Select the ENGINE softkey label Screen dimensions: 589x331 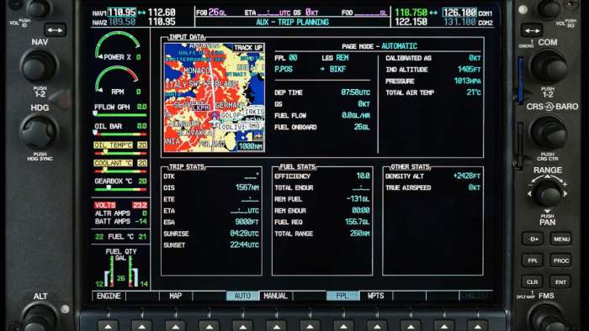[x=109, y=296]
